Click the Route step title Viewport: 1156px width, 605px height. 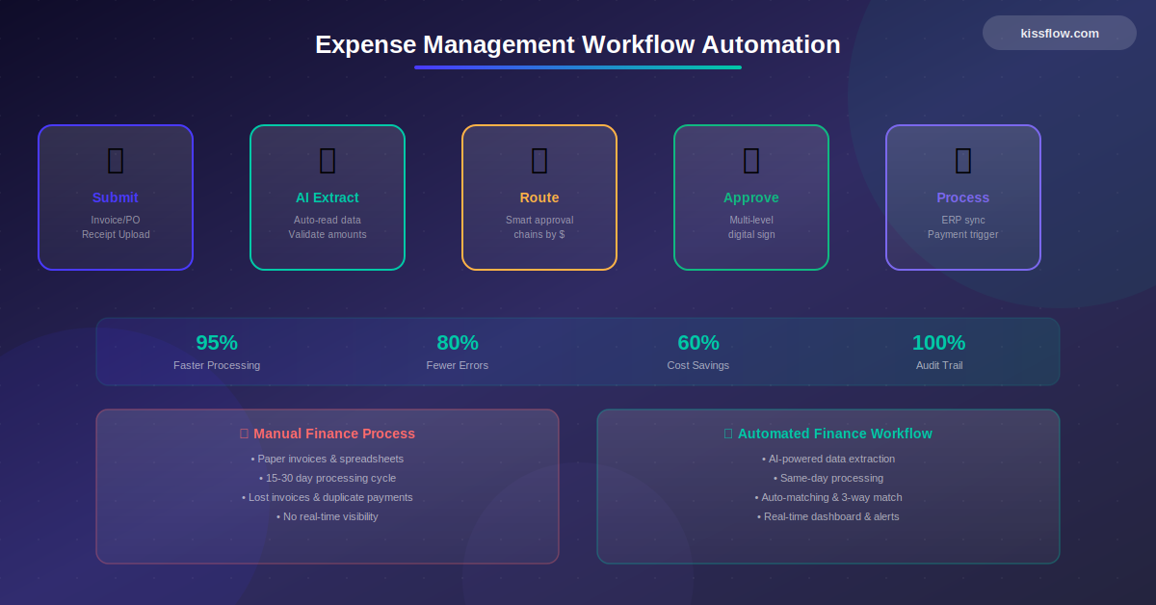539,197
